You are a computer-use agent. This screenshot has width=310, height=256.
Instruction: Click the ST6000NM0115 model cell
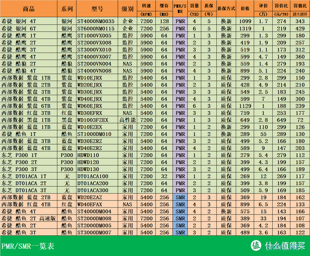[x=96, y=28]
